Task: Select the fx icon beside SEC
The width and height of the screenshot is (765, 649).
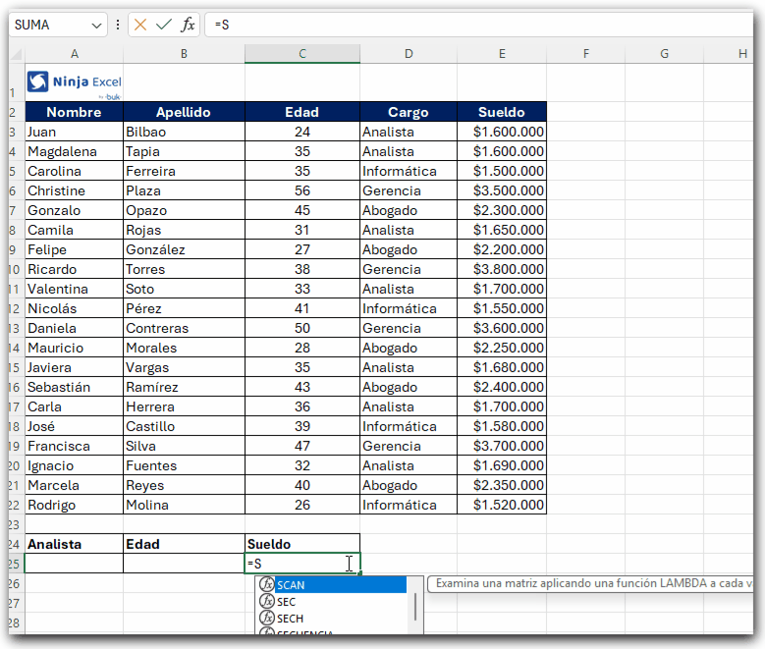Action: tap(267, 601)
